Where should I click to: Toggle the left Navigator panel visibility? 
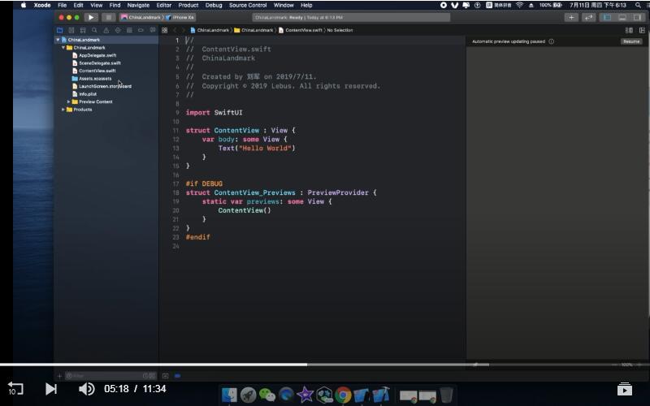point(606,17)
